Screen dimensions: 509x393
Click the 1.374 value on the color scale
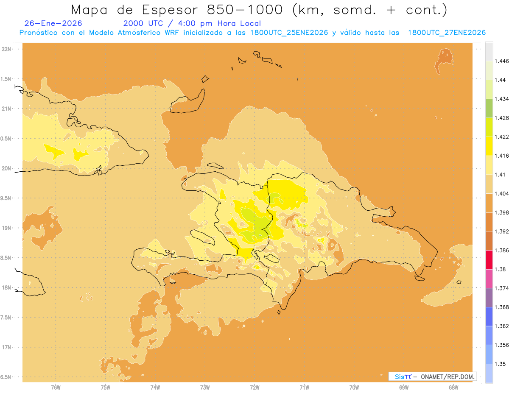click(x=502, y=288)
